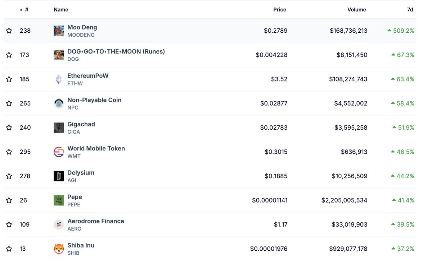Image resolution: width=432 pixels, height=260 pixels.
Task: Click the 509.2% seven-day change
Action: coord(401,31)
